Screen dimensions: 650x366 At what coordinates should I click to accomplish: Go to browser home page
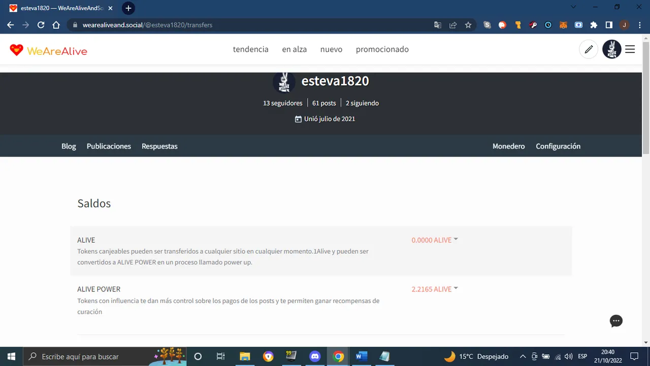pyautogui.click(x=56, y=25)
